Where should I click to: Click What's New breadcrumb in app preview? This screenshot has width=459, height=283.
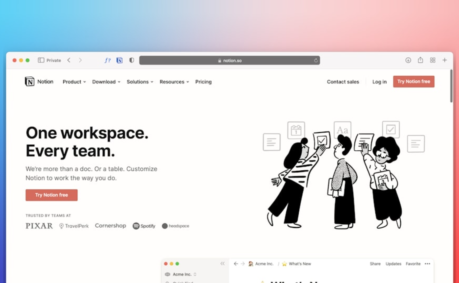[296, 264]
